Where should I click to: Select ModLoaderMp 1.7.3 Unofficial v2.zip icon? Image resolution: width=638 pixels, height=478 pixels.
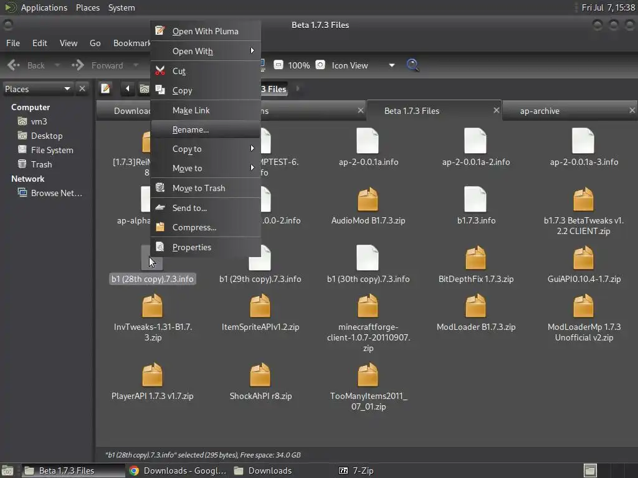[x=583, y=306]
